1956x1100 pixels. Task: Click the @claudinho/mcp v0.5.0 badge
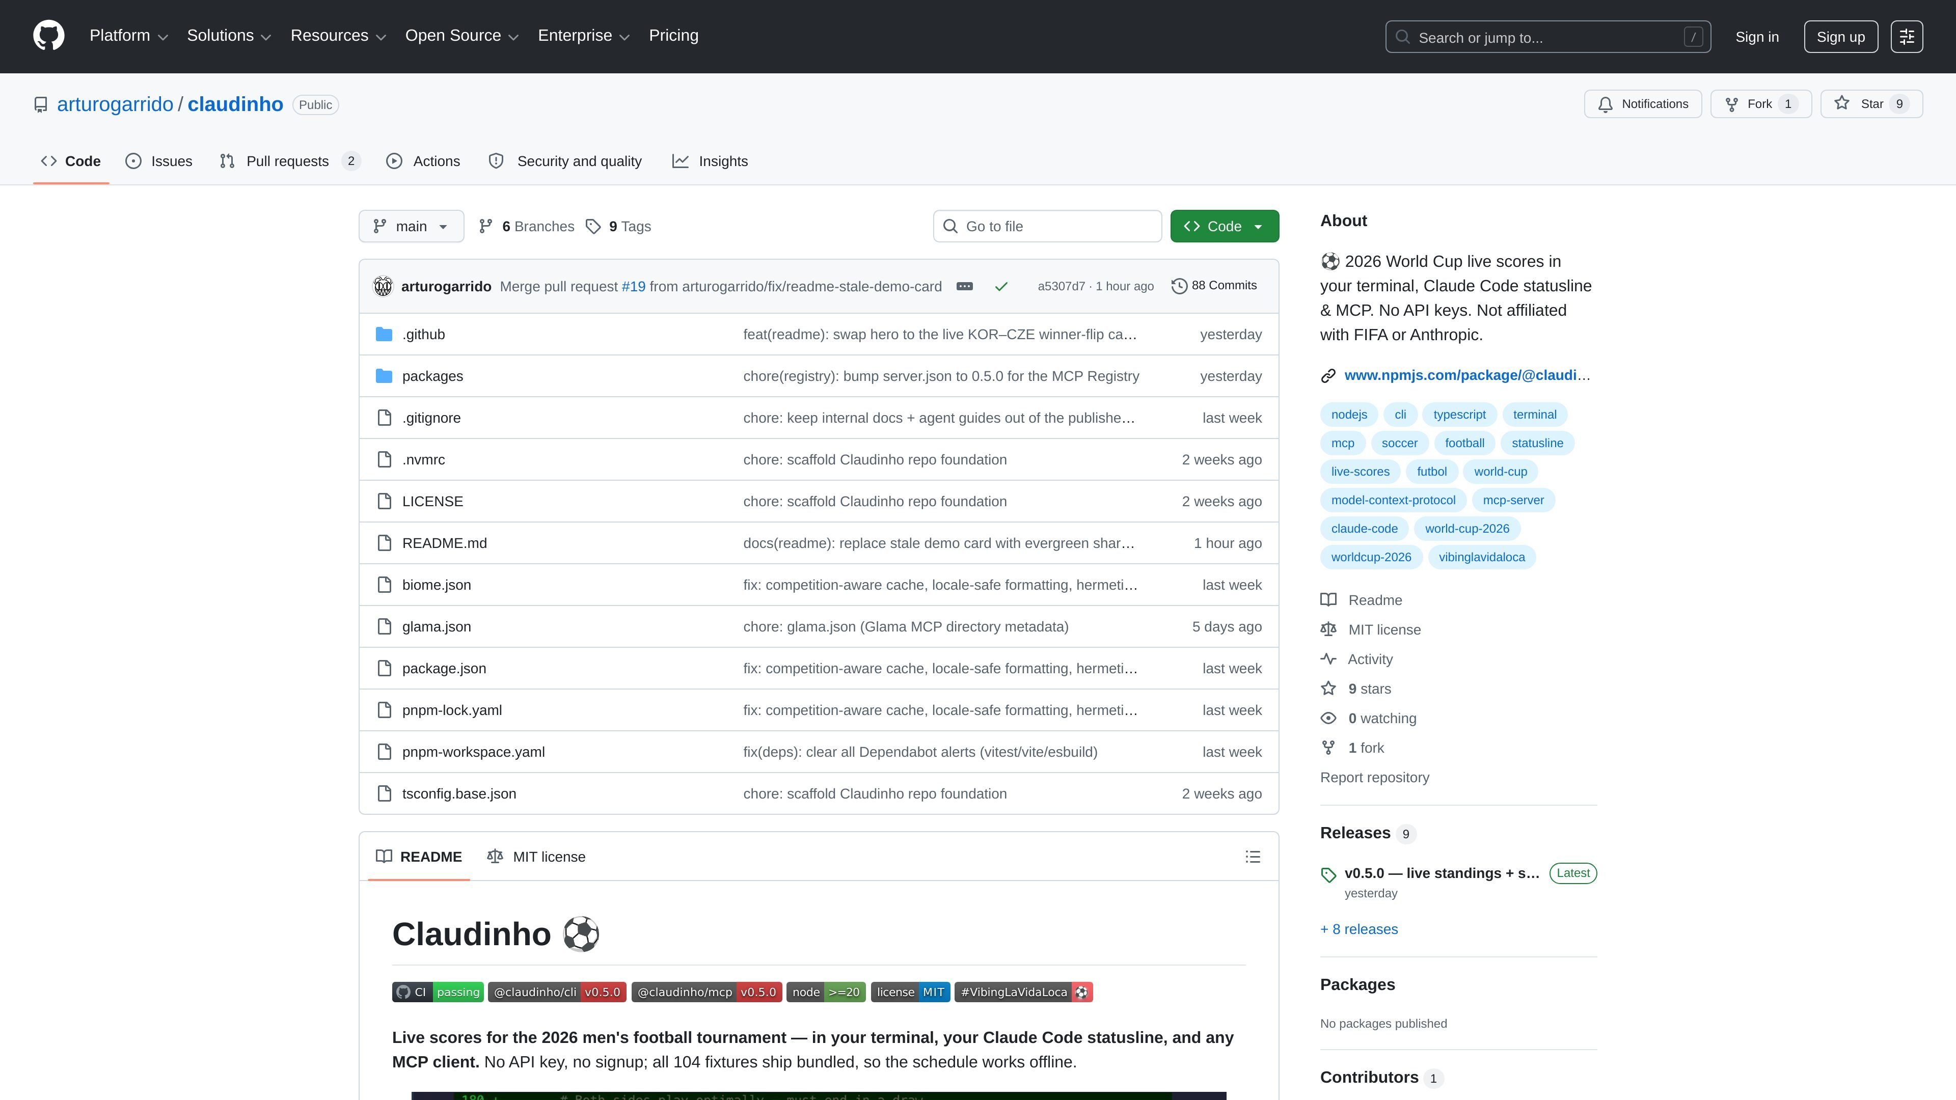706,992
